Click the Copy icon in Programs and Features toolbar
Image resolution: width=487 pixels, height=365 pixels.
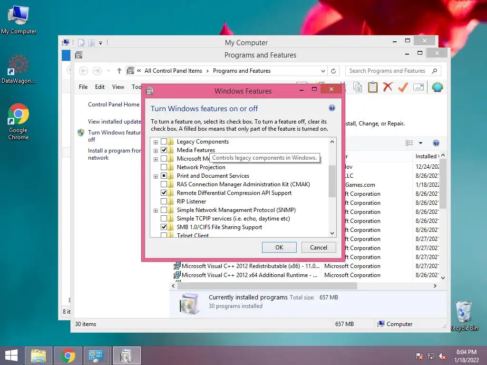pyautogui.click(x=358, y=87)
